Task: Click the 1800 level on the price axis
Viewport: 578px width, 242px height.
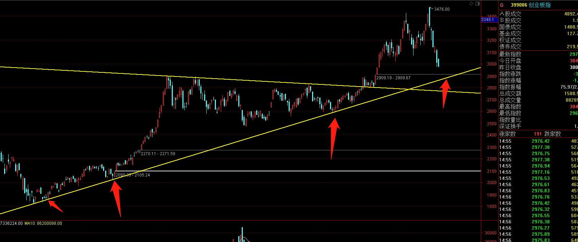Action: [492, 207]
